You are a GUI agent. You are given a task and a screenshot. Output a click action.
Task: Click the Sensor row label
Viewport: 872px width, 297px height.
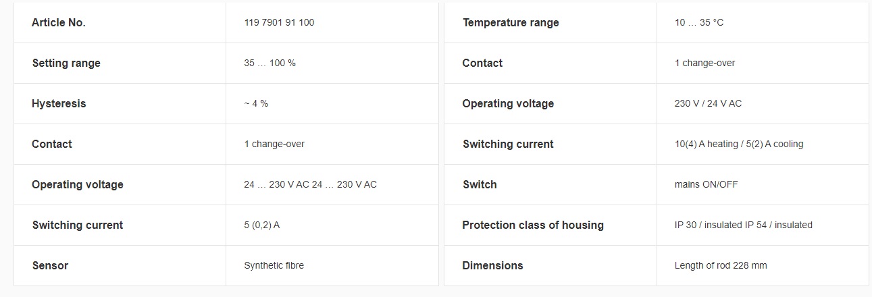click(50, 265)
